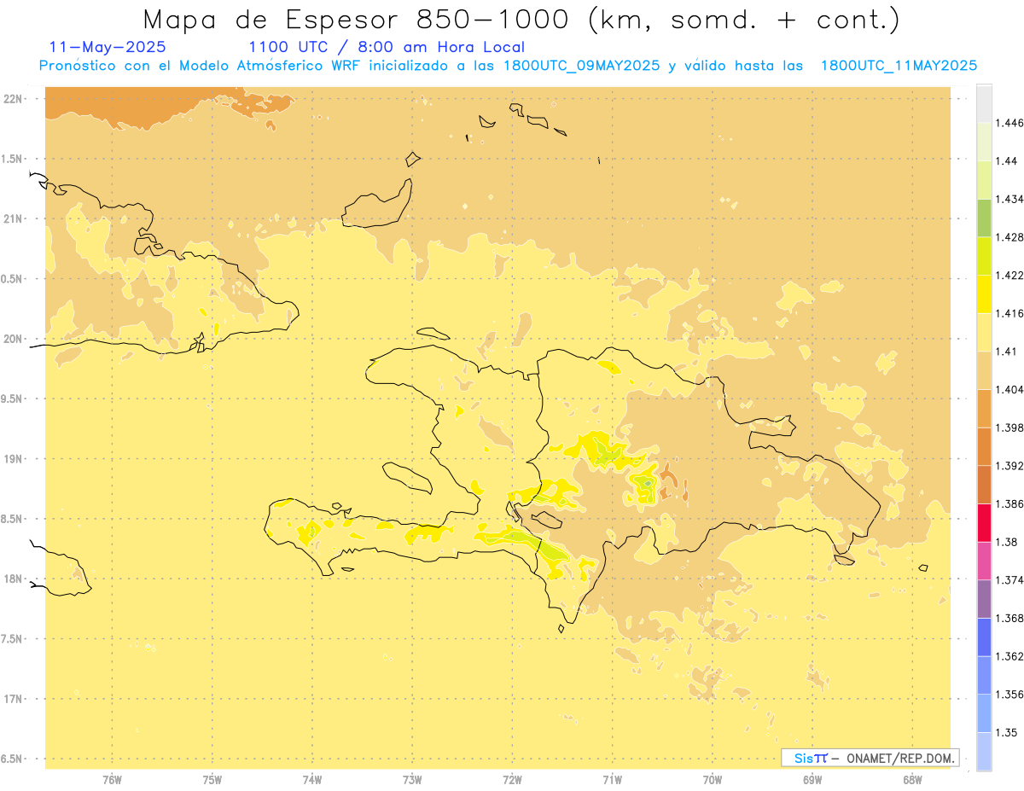
Task: Select the palest blue swatch below 1.35
Action: [x=984, y=752]
